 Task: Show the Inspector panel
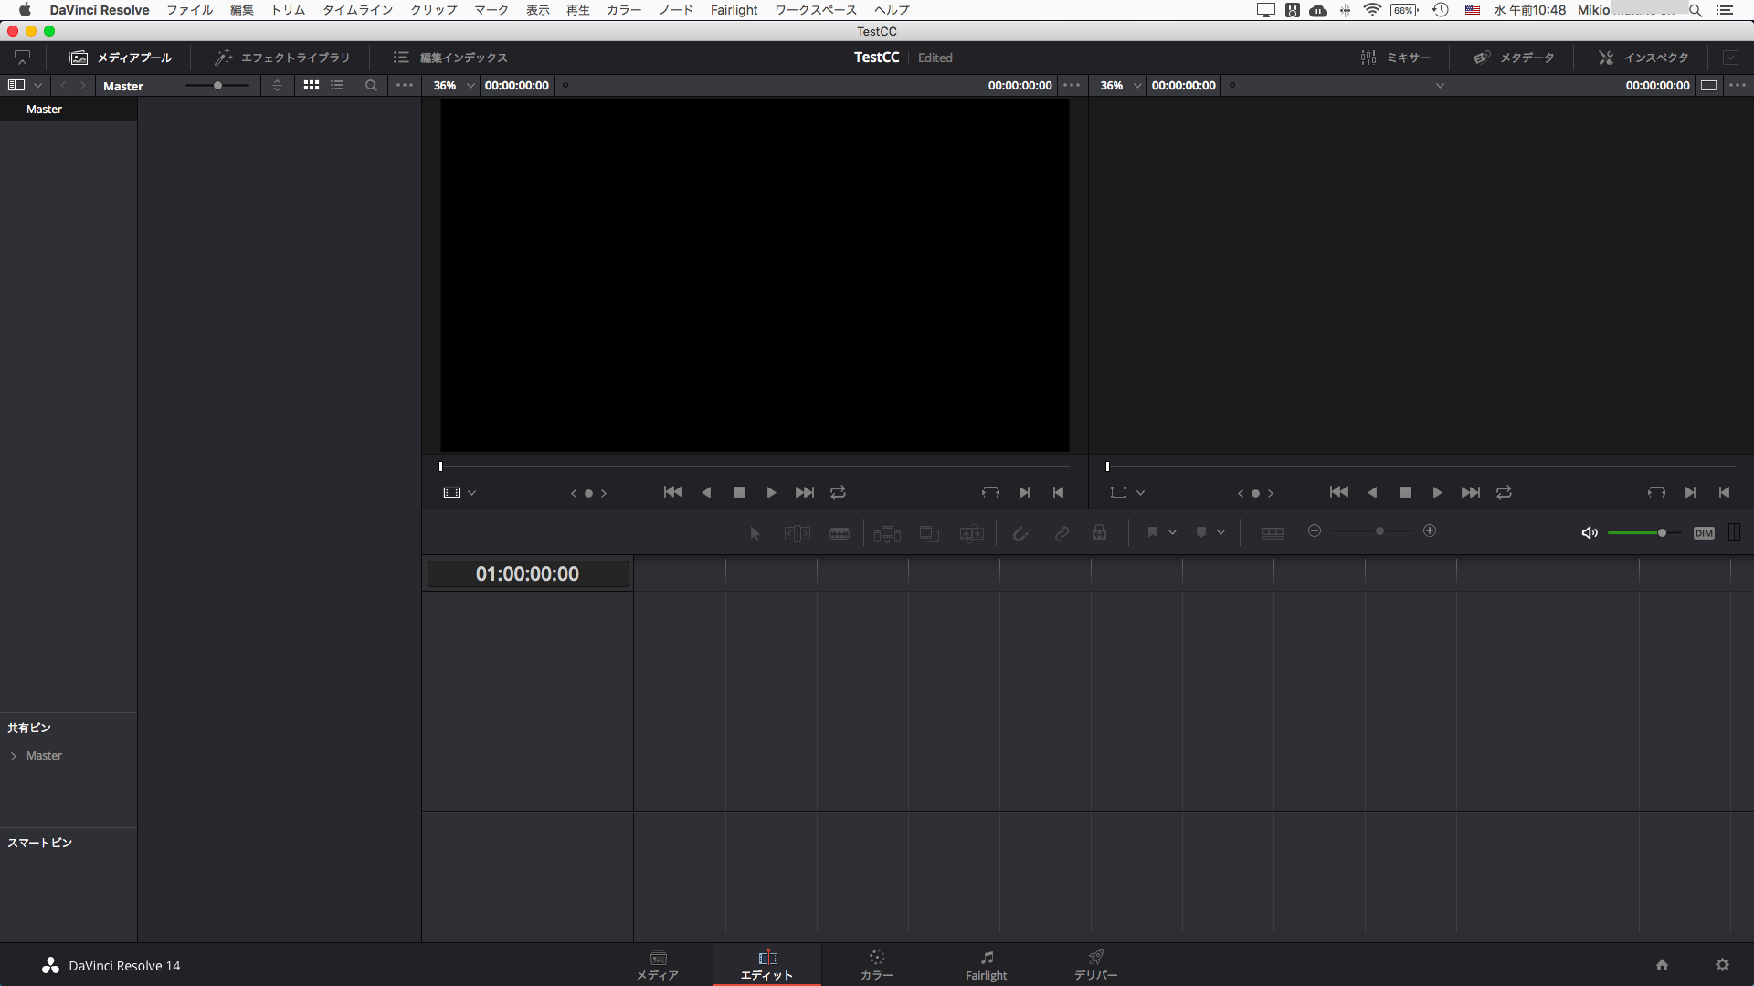click(1643, 58)
